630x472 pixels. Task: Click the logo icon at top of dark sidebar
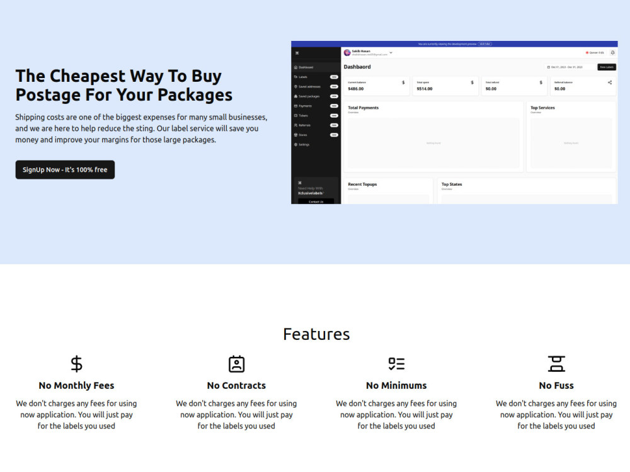pos(297,53)
